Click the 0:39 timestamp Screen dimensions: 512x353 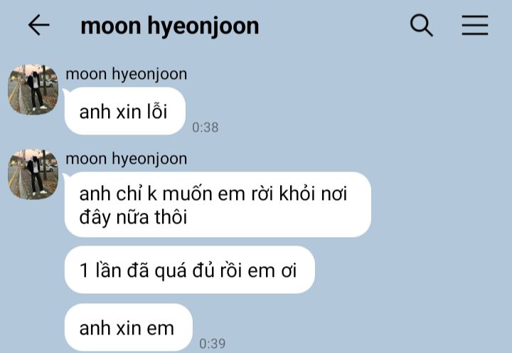click(x=212, y=344)
